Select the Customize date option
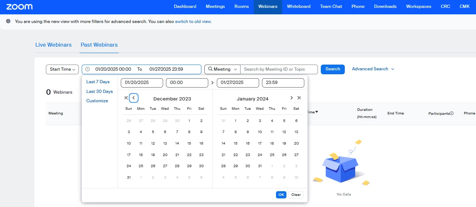This screenshot has width=476, height=207. tap(97, 101)
